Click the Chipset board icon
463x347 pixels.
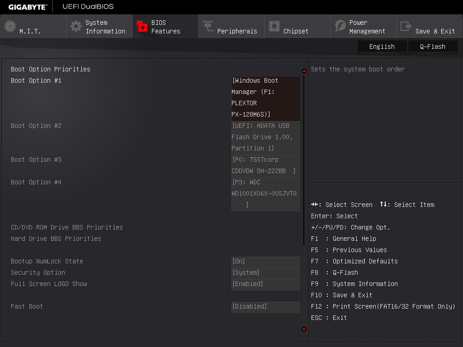274,26
